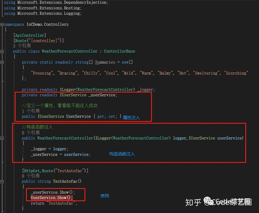The height and width of the screenshot is (213, 259).
Task: Click the _userService.Show() call line
Action: [53, 192]
